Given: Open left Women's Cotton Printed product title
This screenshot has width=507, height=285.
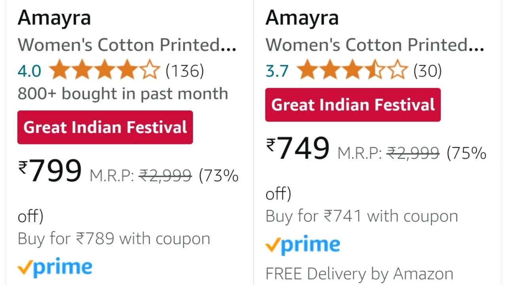Looking at the screenshot, I should point(127,45).
